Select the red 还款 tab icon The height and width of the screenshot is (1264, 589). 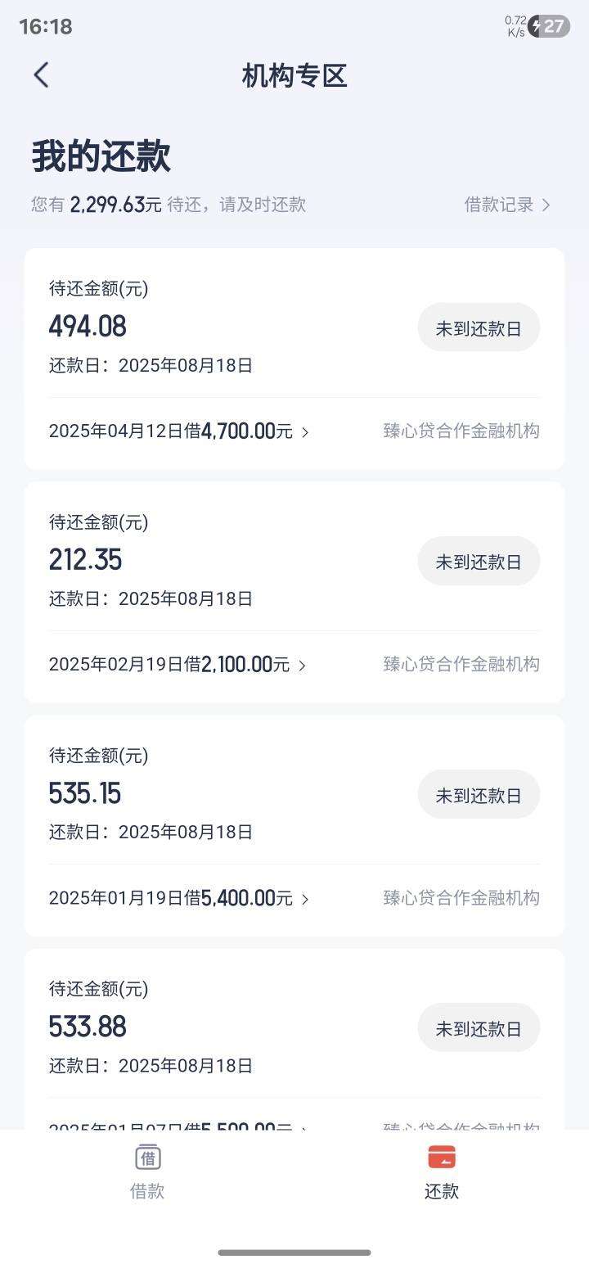(x=442, y=1158)
